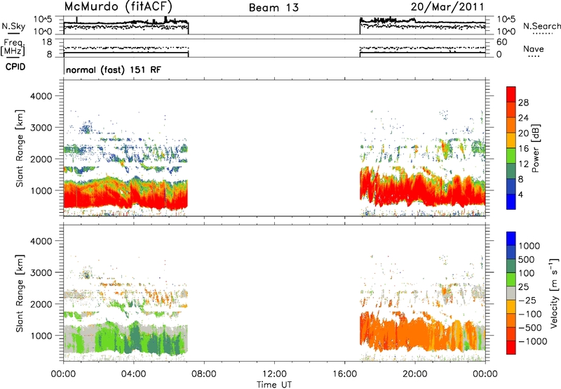This screenshot has width=561, height=389.
Task: Click the red bottom of velocity colorbar
Action: coord(511,348)
